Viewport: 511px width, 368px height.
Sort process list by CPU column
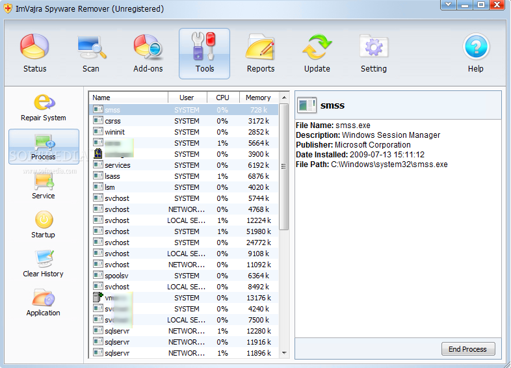pos(223,98)
